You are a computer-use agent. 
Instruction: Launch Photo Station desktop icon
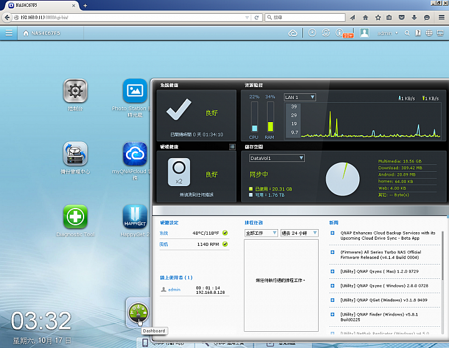[135, 91]
